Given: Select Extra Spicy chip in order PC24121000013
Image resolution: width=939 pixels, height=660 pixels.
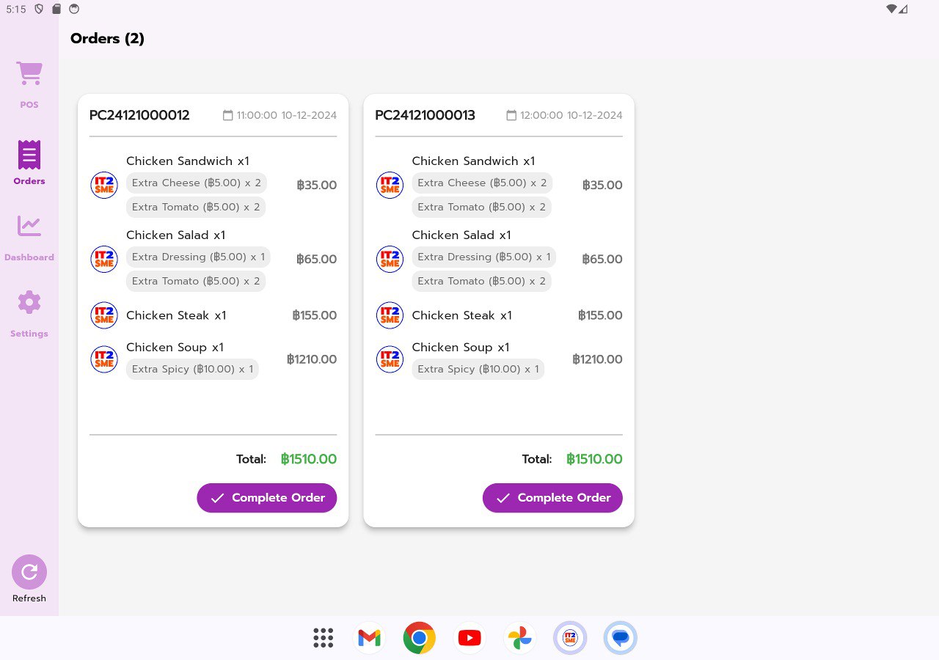Looking at the screenshot, I should 478,369.
